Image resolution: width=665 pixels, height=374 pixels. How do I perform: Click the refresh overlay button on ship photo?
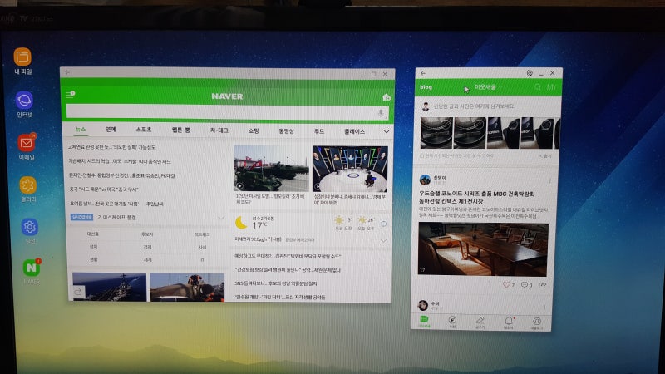coord(78,292)
